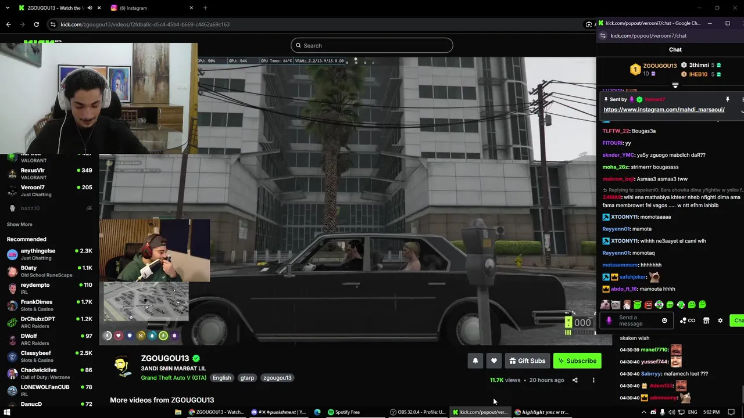Open the emoji picker in message box
This screenshot has height=418, width=744.
(664, 320)
